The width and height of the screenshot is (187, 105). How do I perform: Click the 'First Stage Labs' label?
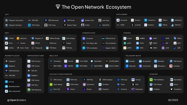click(x=92, y=43)
